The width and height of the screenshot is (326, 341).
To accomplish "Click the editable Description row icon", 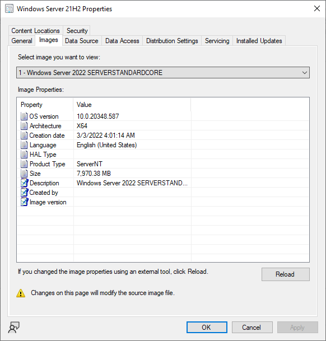I will coord(25,183).
